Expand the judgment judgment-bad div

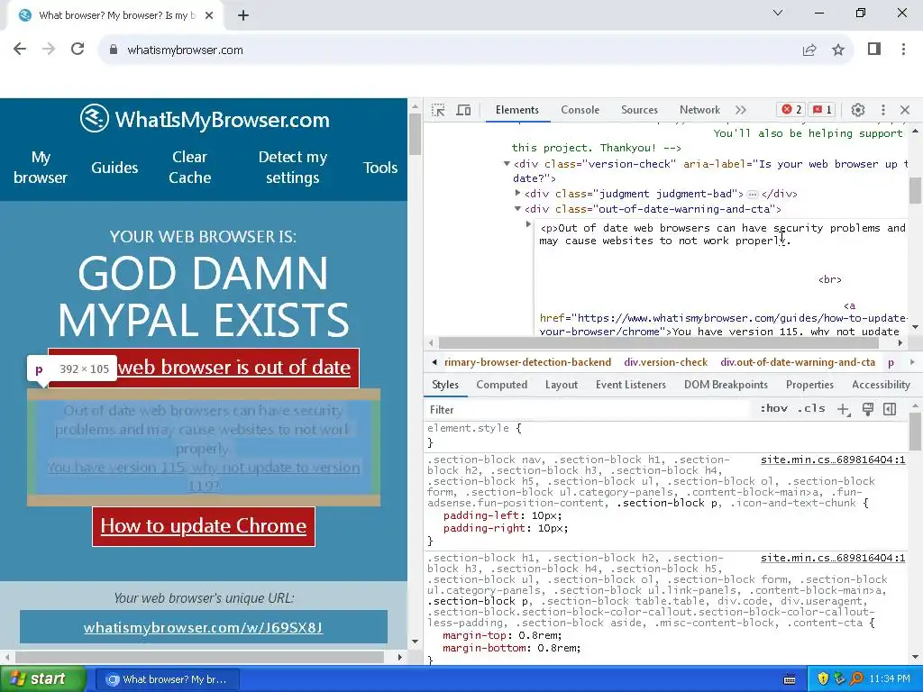517,193
